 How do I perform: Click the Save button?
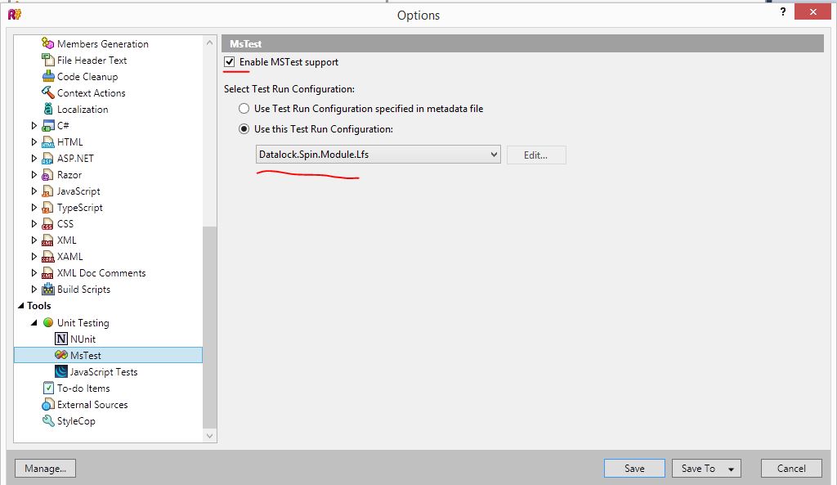pyautogui.click(x=634, y=469)
